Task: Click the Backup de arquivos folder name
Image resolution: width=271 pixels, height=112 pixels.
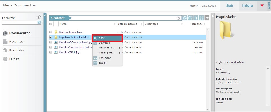Action: click(x=71, y=32)
